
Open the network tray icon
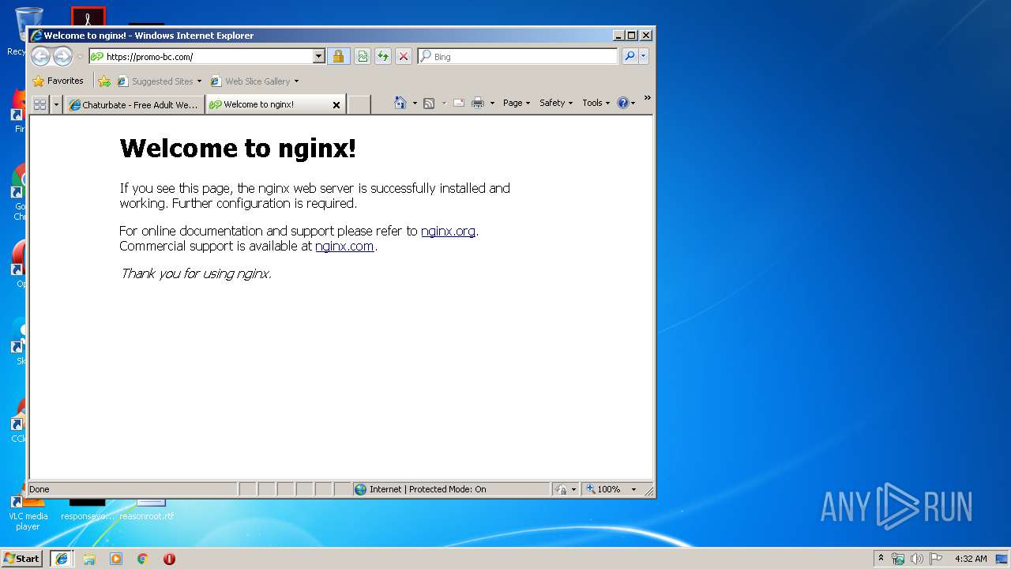coord(898,559)
